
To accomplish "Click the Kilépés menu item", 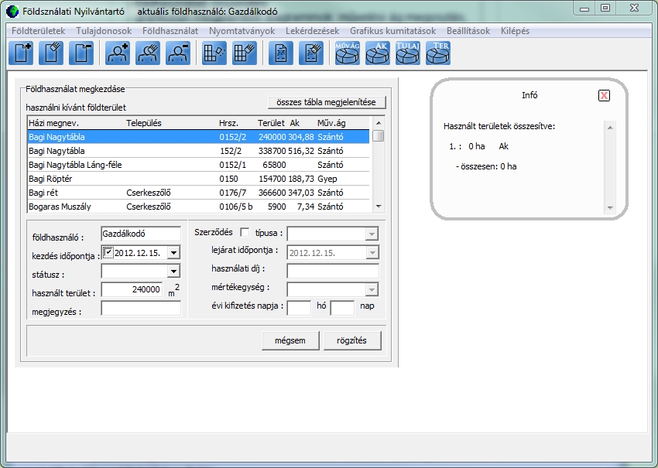I will (515, 31).
